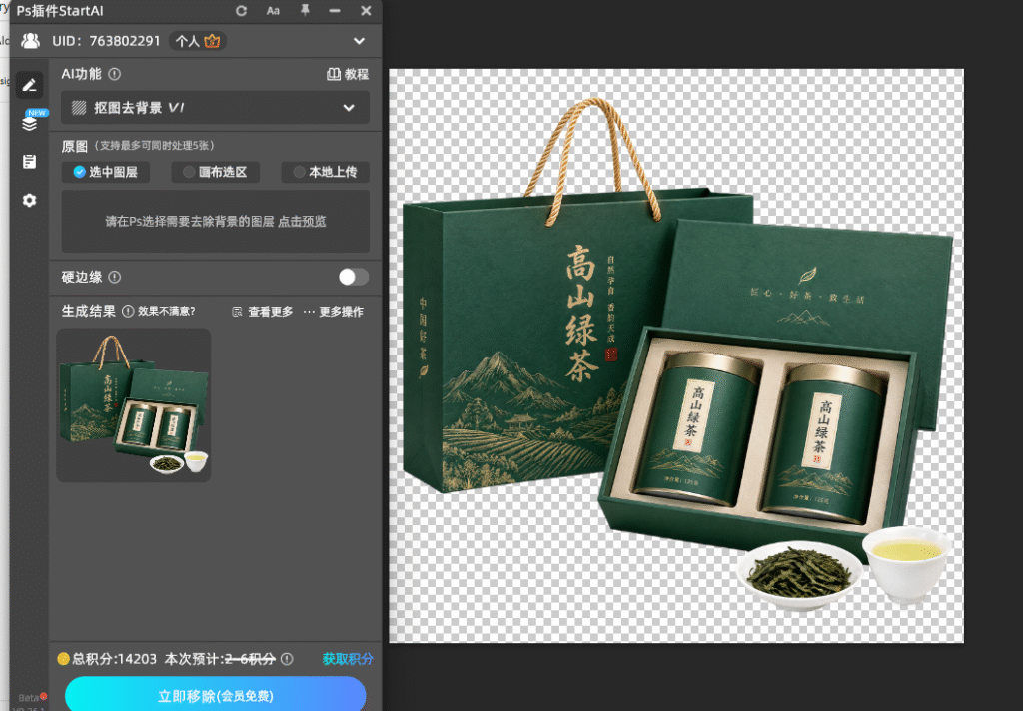Open the settings gear in sidebar
This screenshot has height=711, width=1023.
point(29,201)
